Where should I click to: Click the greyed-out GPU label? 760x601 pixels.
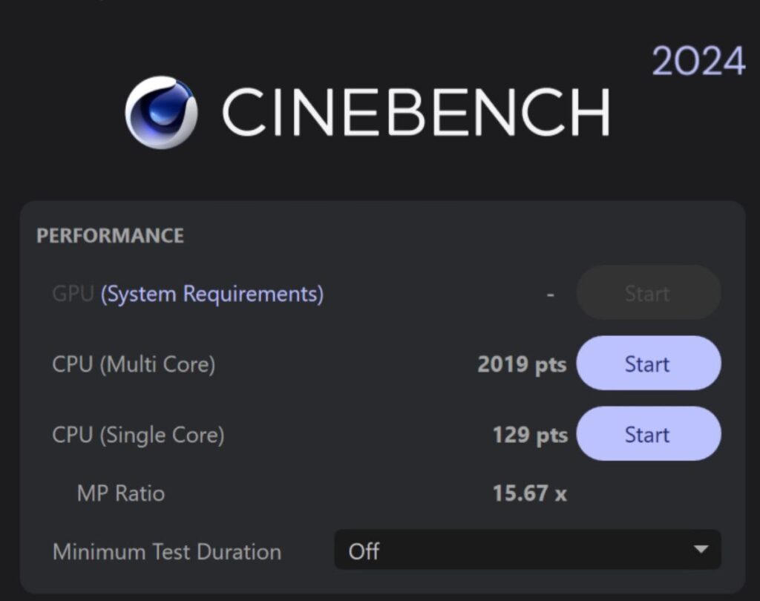click(73, 294)
